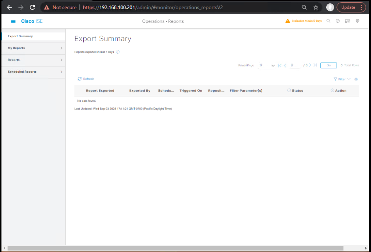Open the help question mark icon

pyautogui.click(x=338, y=21)
